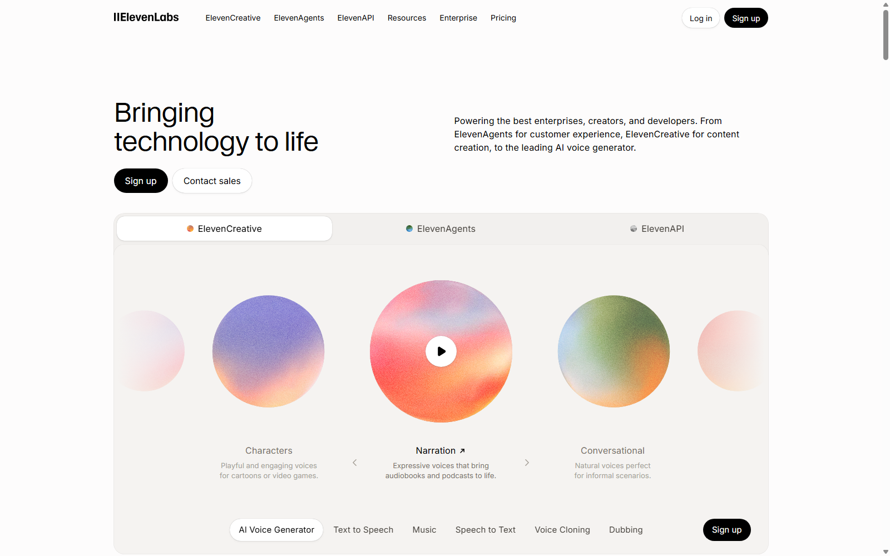Viewport: 890px width, 556px height.
Task: Click the partially visible left pink orb
Action: tap(151, 351)
